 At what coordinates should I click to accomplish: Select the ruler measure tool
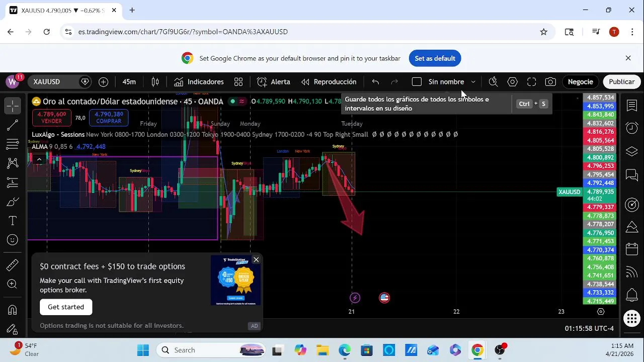13,264
